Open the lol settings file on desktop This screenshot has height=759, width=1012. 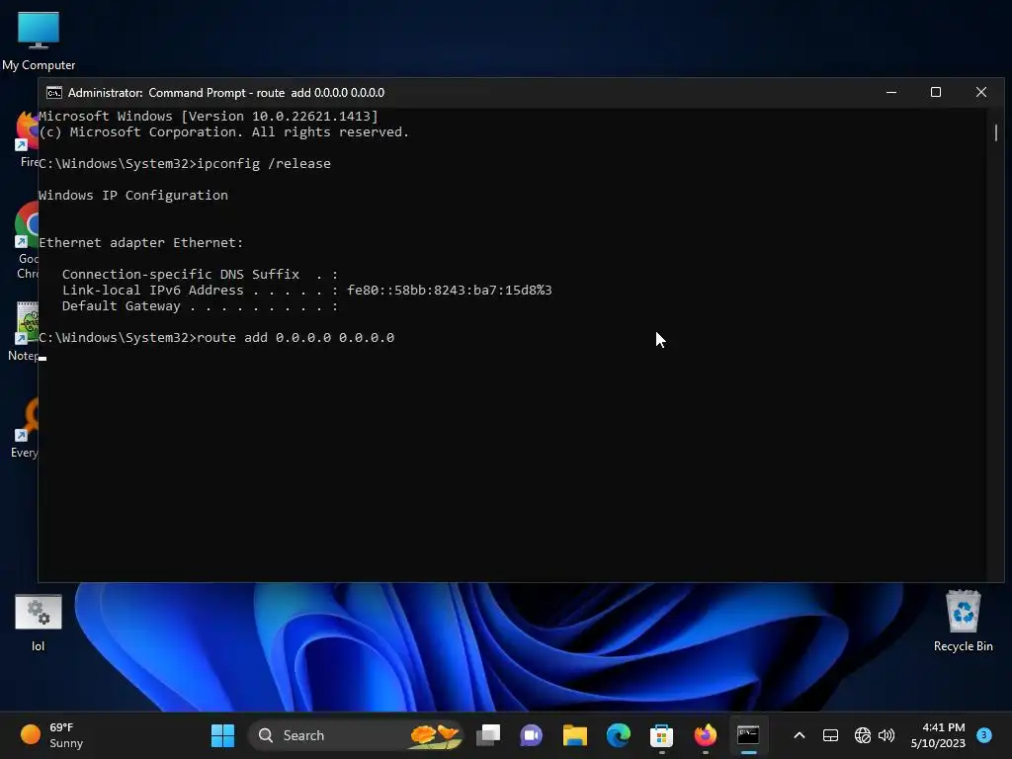click(39, 623)
